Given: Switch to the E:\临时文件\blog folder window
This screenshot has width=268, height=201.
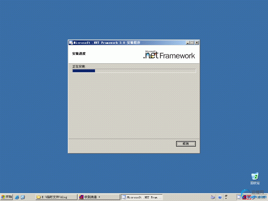Looking at the screenshot, I should pyautogui.click(x=57, y=197).
